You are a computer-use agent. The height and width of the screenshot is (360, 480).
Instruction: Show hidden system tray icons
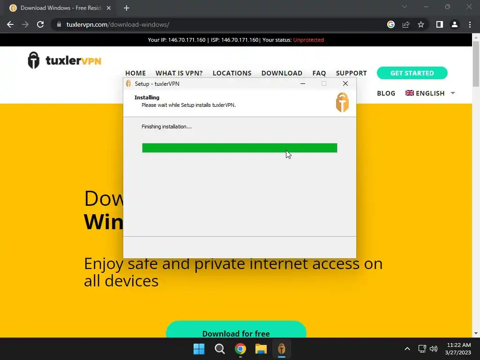[x=407, y=349]
